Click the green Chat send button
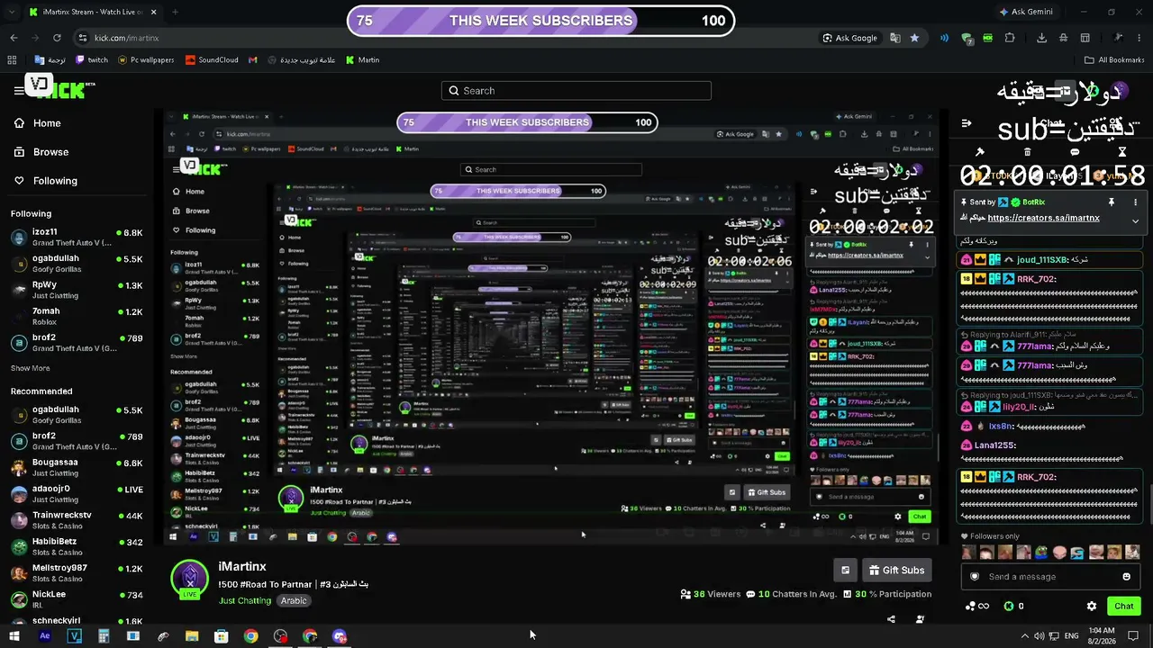Viewport: 1153px width, 648px height. (x=1123, y=606)
